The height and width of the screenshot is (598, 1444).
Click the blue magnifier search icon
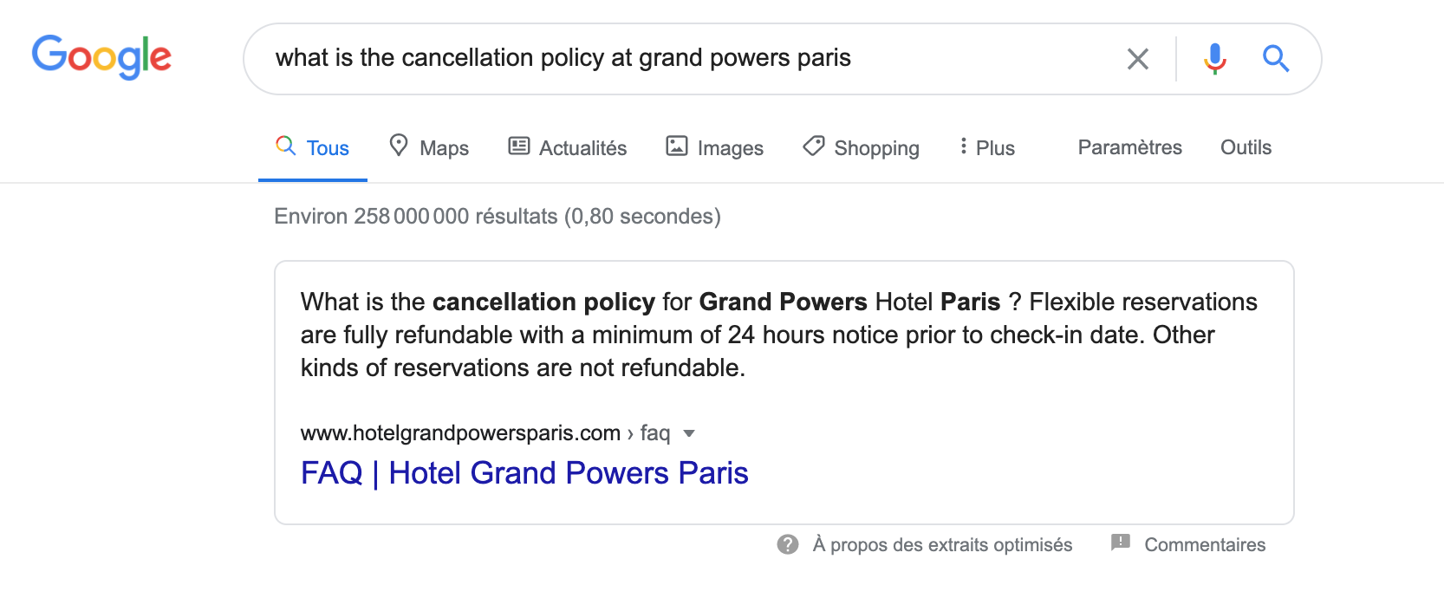pyautogui.click(x=1275, y=59)
